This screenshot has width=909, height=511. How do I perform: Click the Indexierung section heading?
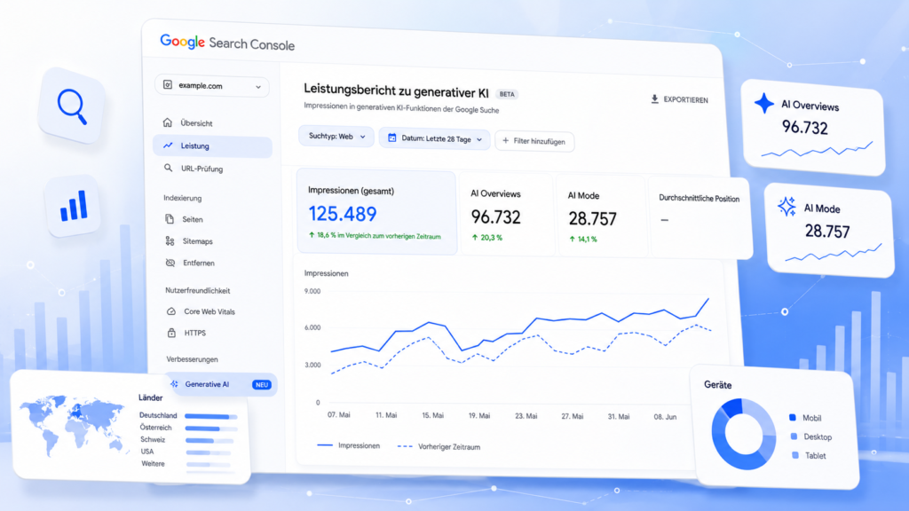tap(183, 198)
